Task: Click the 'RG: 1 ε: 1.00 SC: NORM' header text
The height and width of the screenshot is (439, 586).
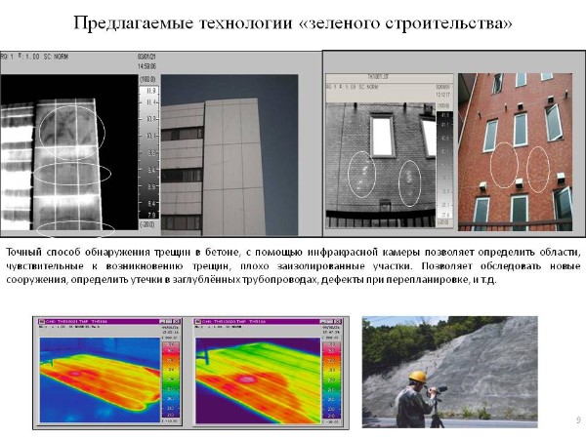Action: pyautogui.click(x=34, y=57)
